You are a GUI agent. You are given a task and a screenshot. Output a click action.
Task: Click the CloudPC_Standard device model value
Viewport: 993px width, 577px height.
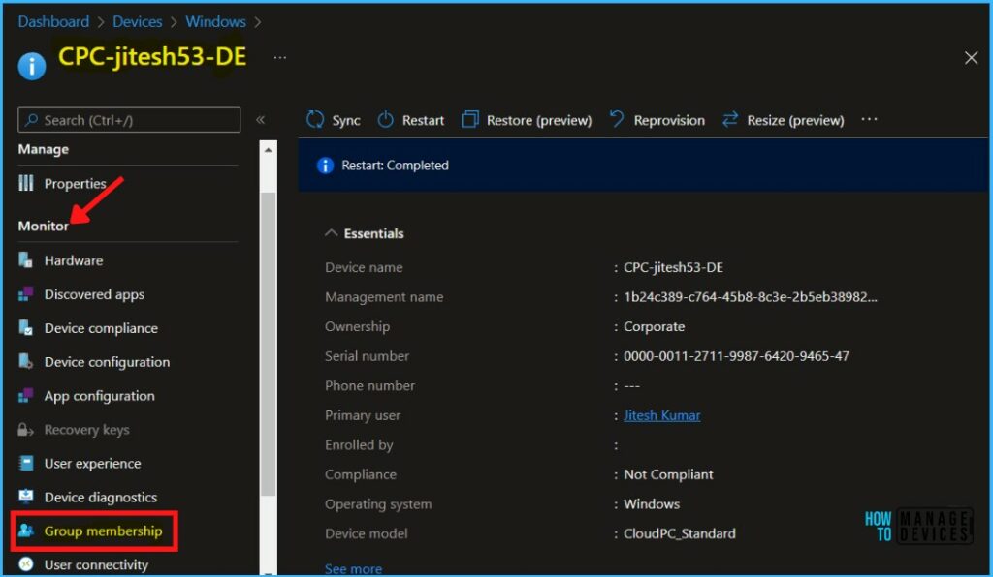(680, 533)
